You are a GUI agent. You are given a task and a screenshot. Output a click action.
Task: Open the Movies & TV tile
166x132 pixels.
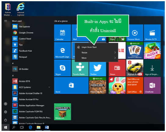(x=152, y=33)
